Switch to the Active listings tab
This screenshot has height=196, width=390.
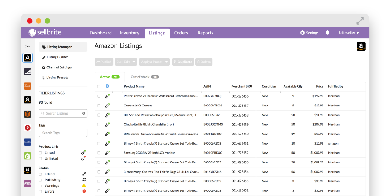coord(110,77)
